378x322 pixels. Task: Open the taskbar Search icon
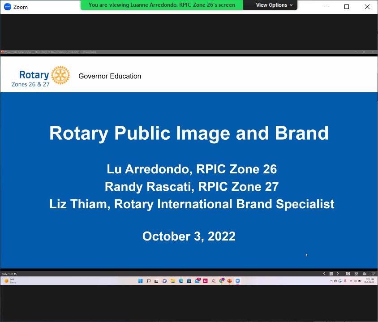148,281
